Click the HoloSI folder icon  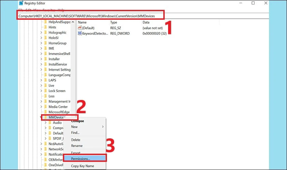[x=45, y=38]
